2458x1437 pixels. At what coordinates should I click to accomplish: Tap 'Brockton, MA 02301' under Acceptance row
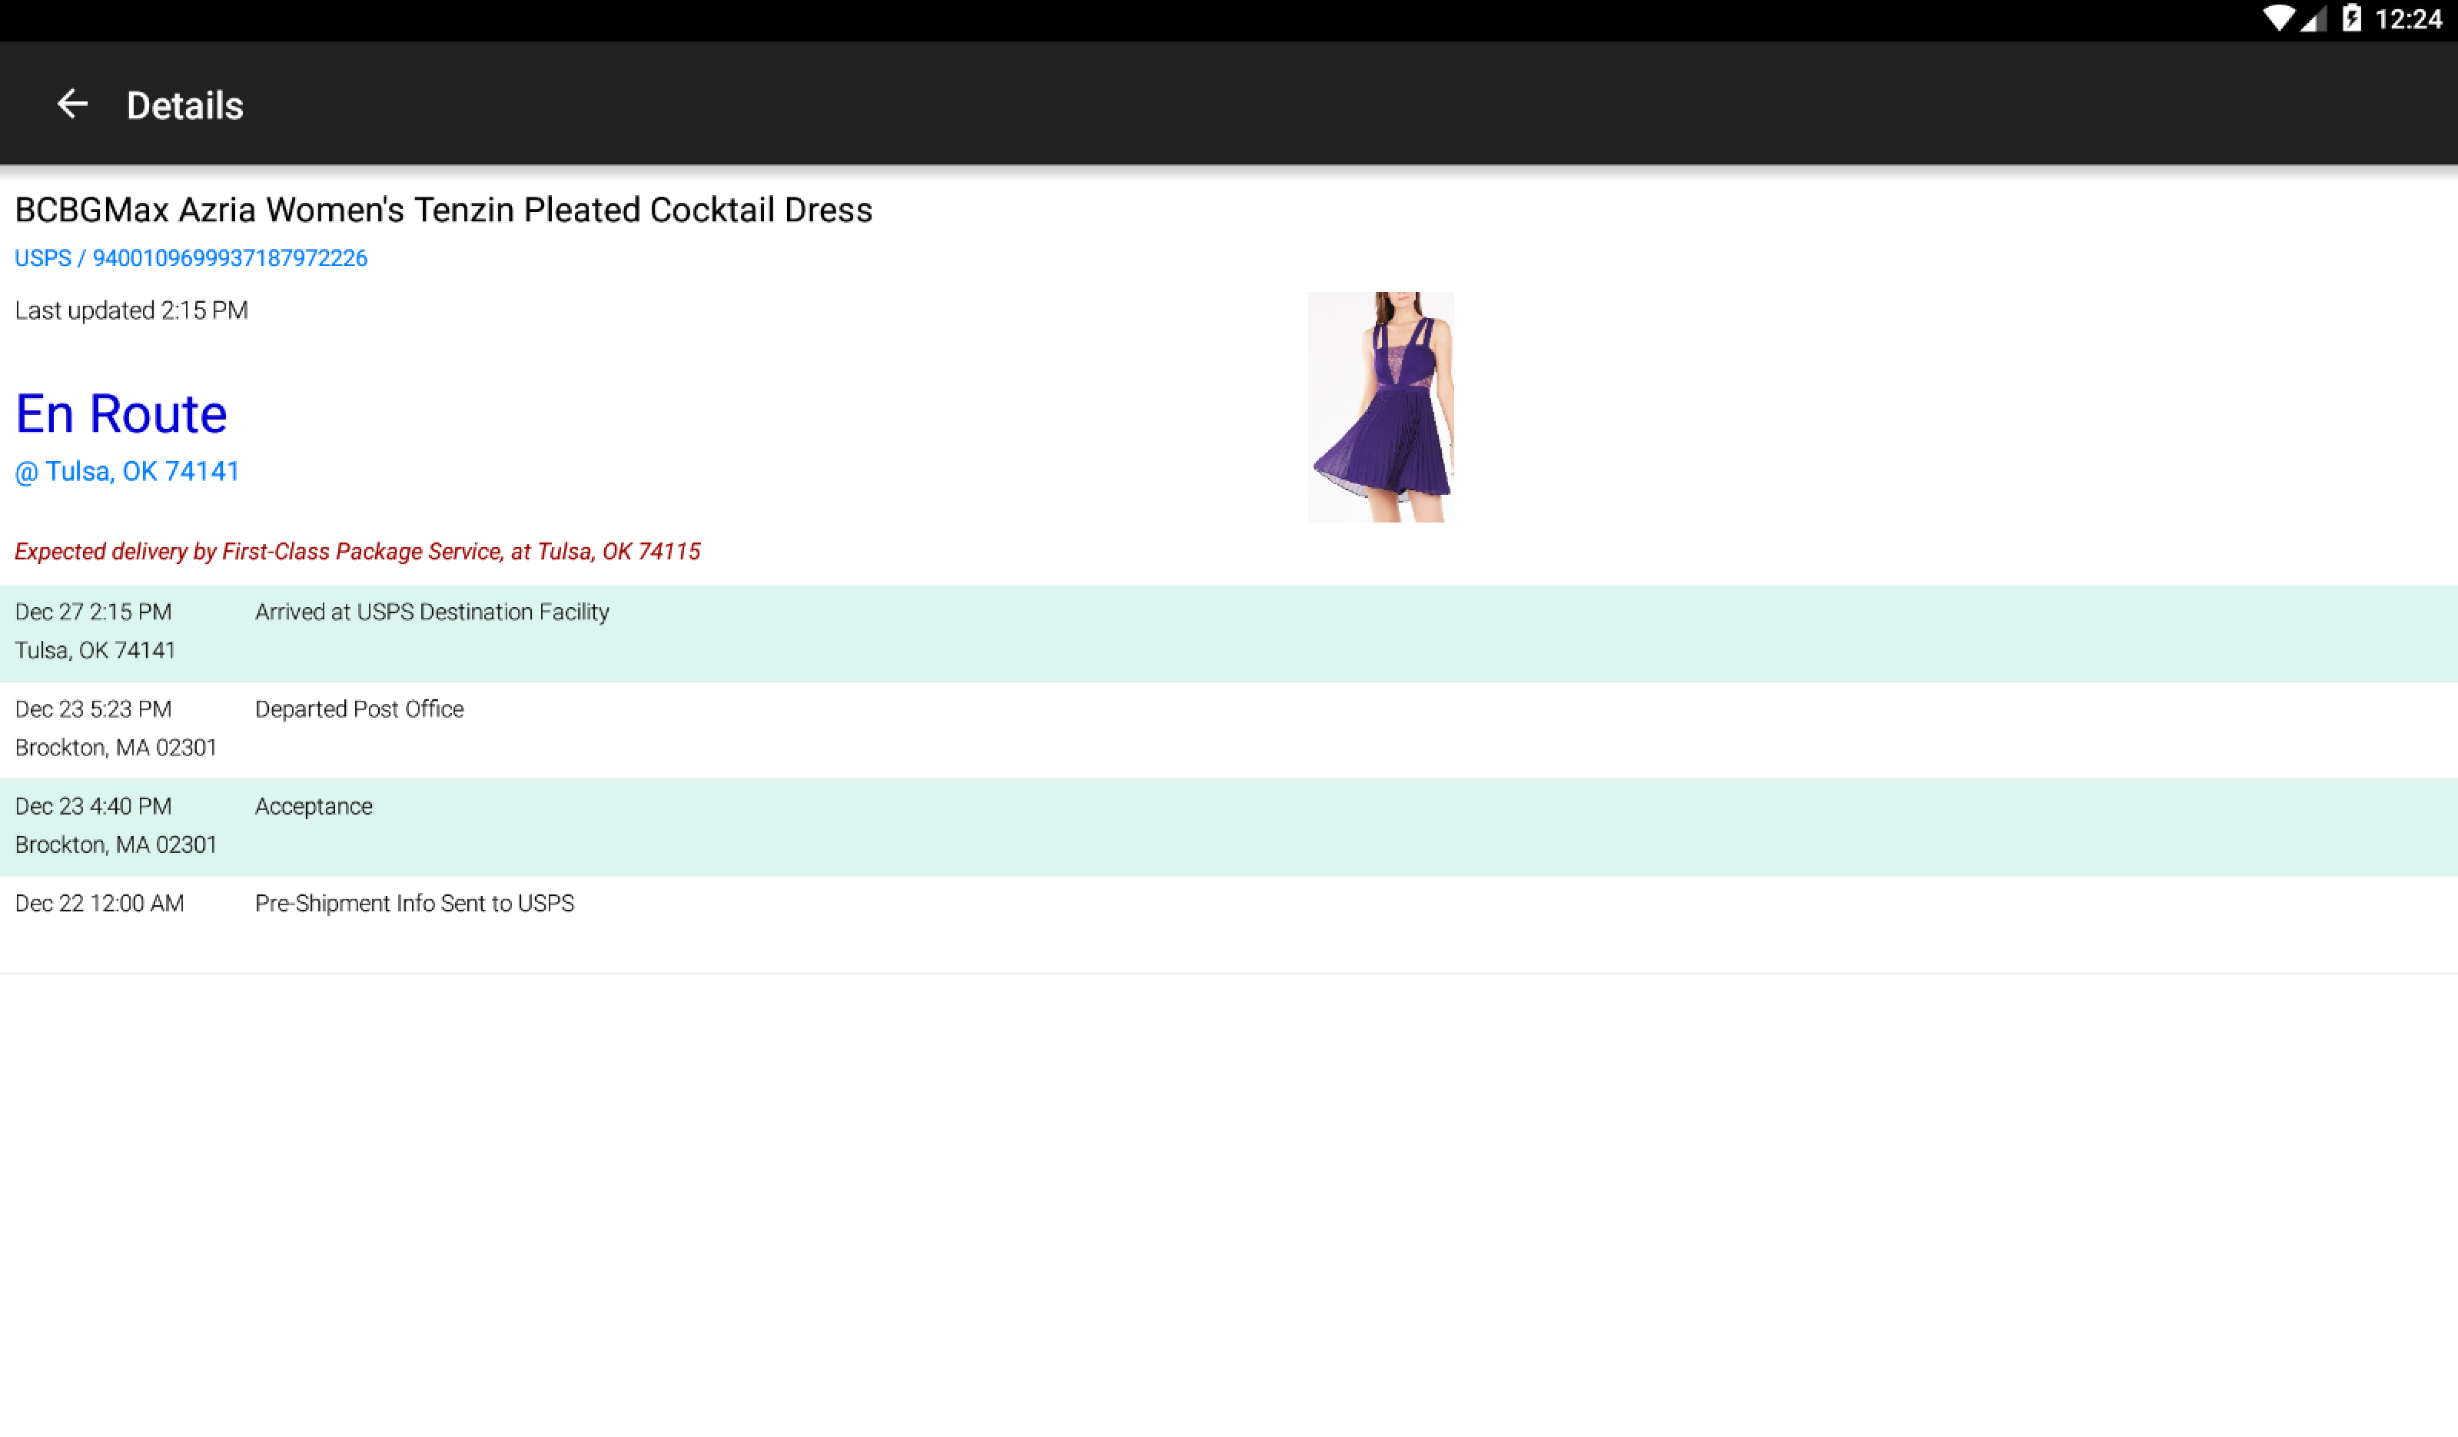[x=116, y=845]
